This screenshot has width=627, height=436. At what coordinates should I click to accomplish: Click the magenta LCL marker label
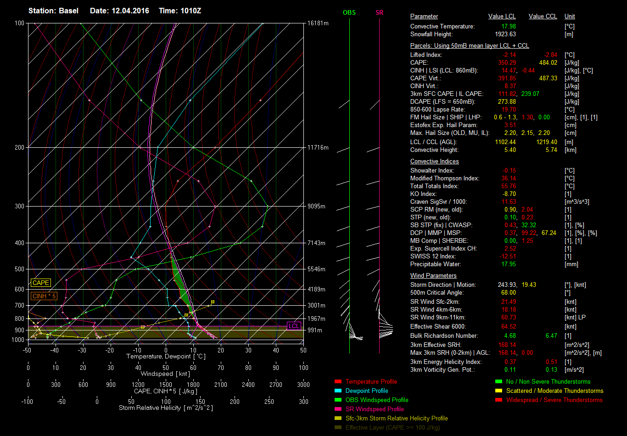[293, 326]
